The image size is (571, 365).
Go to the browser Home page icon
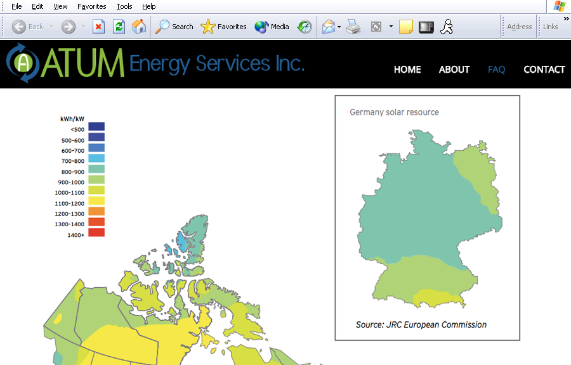click(139, 27)
